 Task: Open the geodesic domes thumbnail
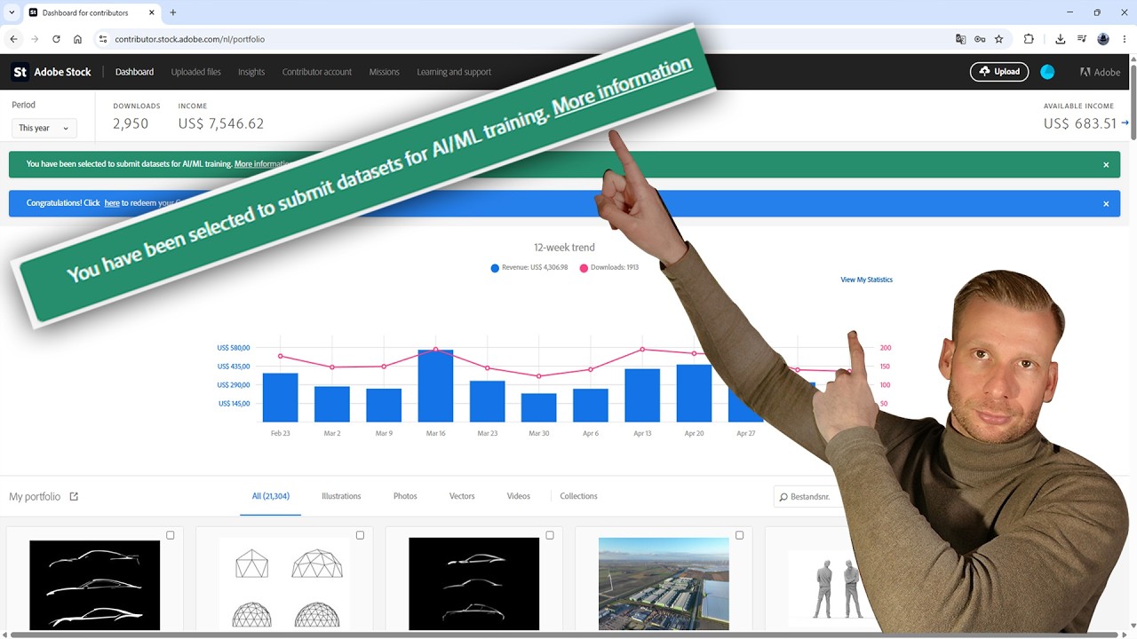(x=284, y=584)
